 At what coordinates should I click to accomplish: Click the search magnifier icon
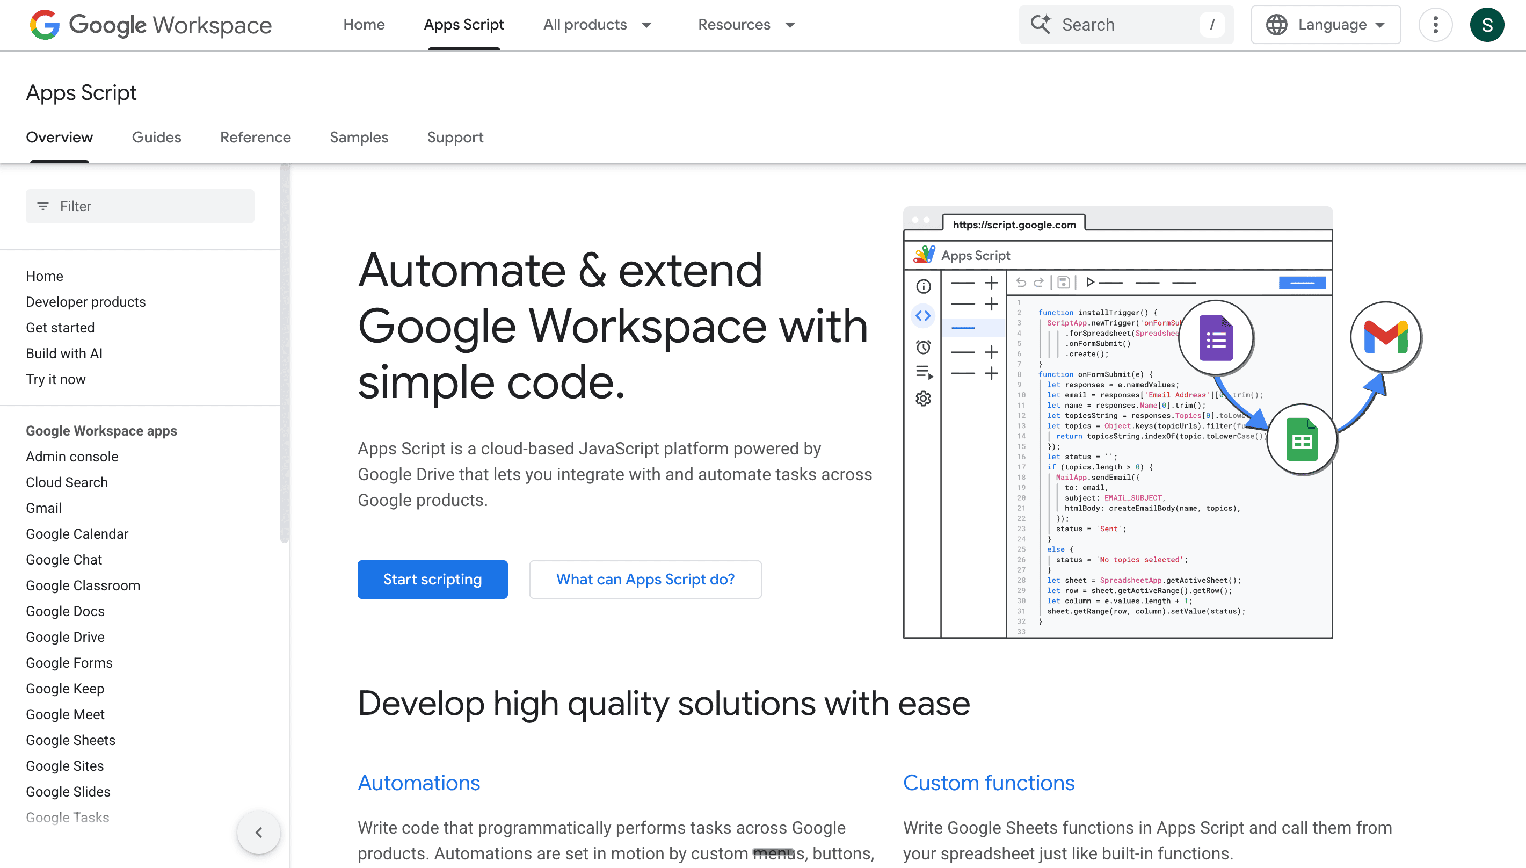point(1041,25)
